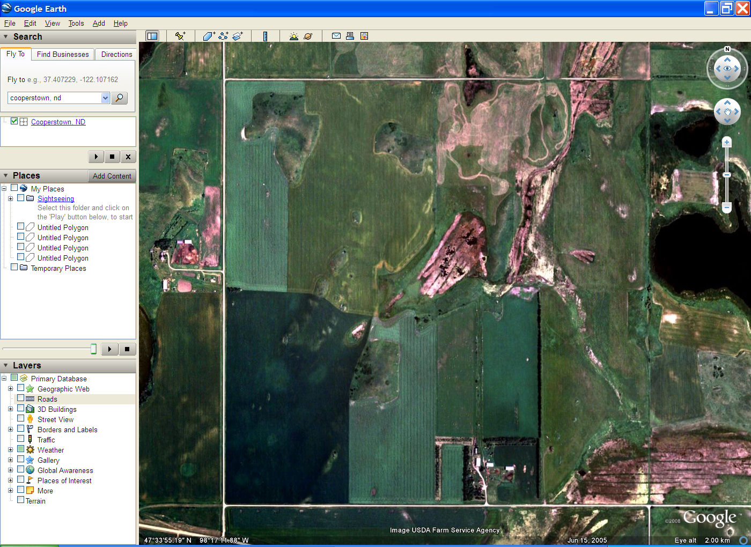Toggle the Weather layer checkbox
Screen dimensions: 751x547
(21, 449)
